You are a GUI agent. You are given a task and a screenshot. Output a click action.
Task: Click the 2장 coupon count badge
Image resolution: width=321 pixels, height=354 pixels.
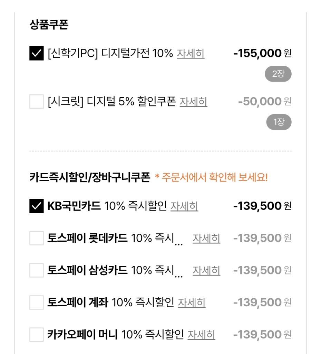(278, 74)
